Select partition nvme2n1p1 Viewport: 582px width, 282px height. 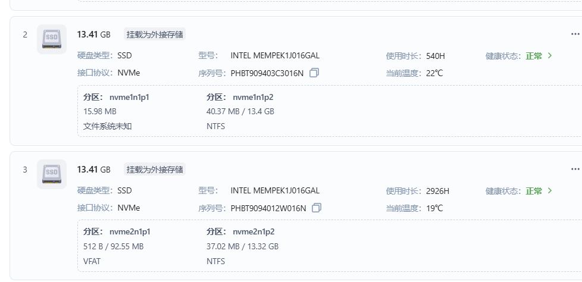tap(130, 232)
